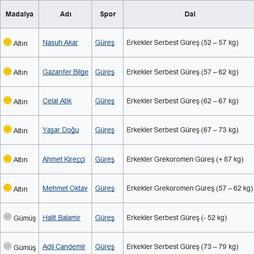
Task: Click the gold medal icon in Mehmet Oktav row
Action: tap(7, 188)
